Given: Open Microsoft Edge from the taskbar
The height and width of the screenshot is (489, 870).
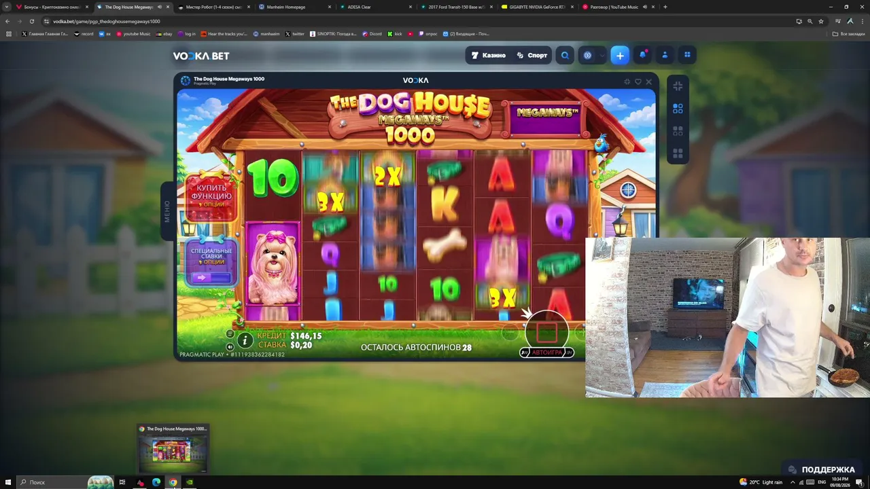Looking at the screenshot, I should click(156, 482).
